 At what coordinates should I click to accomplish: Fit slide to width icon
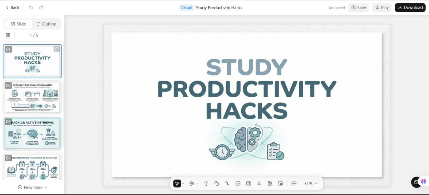pos(294,184)
